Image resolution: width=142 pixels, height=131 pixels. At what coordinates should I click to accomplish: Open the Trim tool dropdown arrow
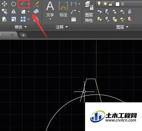tap(28, 4)
